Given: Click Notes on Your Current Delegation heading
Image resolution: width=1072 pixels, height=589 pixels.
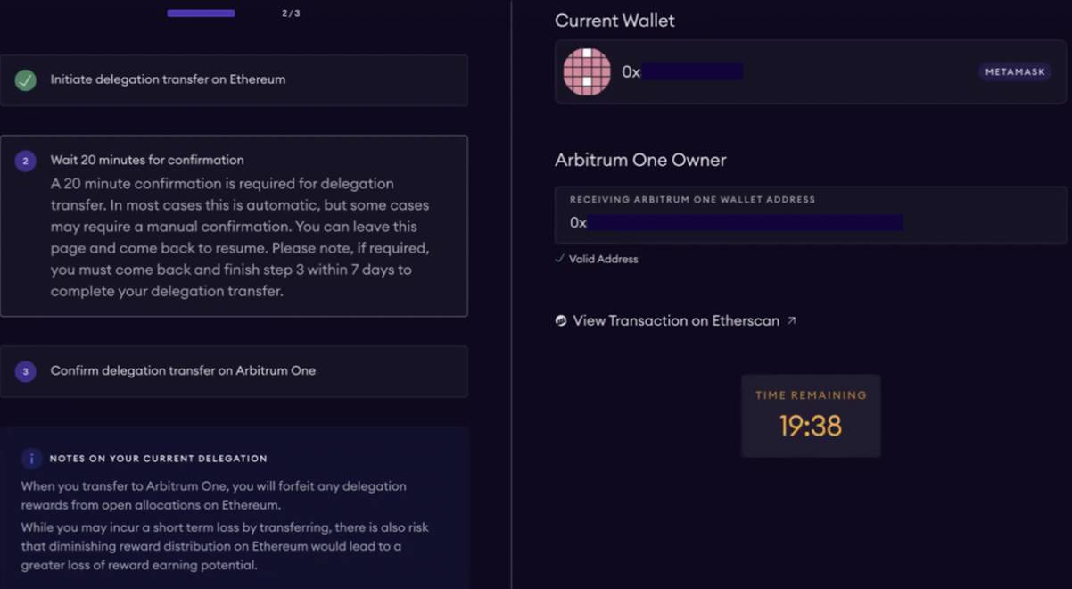Looking at the screenshot, I should coord(158,459).
